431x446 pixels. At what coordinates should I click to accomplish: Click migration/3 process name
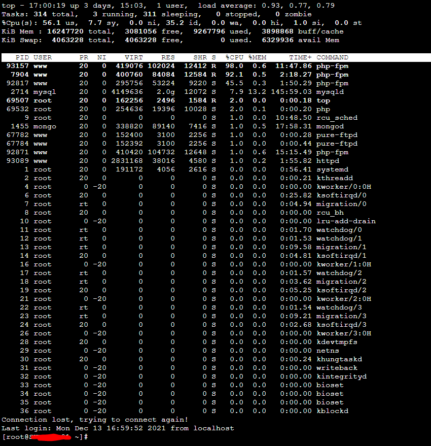click(x=341, y=316)
